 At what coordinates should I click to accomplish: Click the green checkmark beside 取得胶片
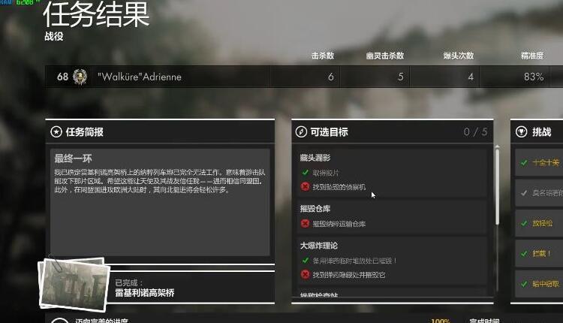(306, 173)
